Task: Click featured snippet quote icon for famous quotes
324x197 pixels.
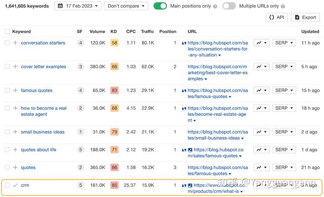Action: click(x=184, y=90)
